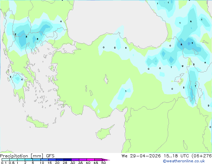The width and height of the screenshot is (212, 164).
Task: Select the 45–50 mm legend swatch
Action: click(98, 160)
